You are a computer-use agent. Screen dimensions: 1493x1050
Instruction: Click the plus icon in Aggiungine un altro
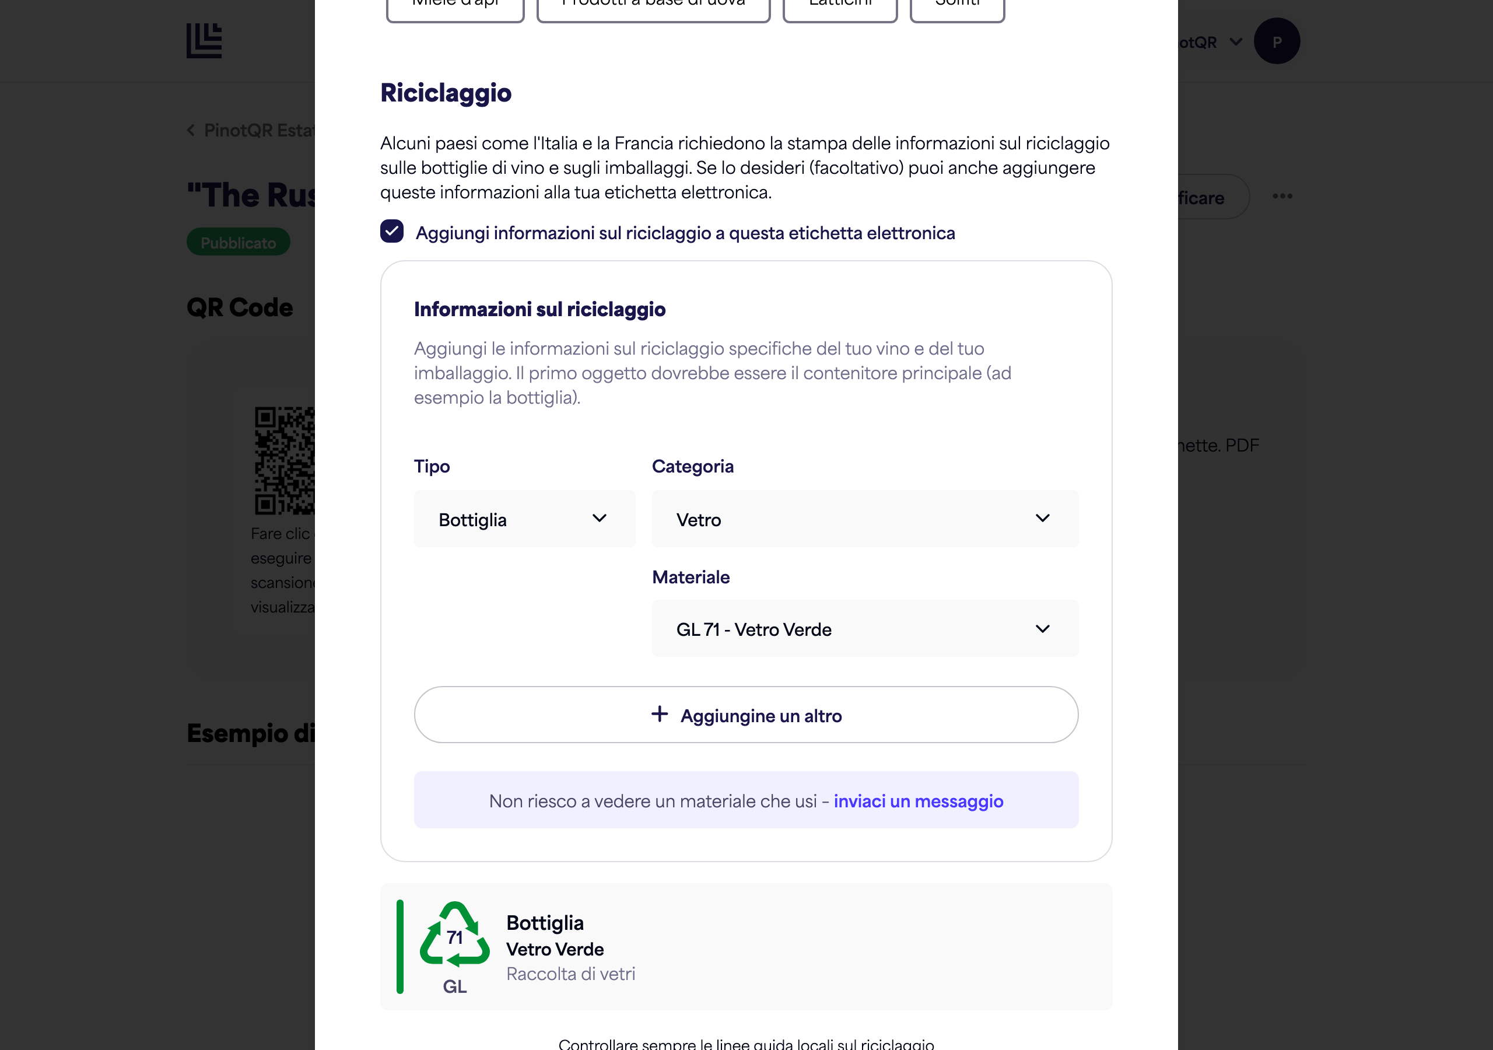click(x=660, y=715)
